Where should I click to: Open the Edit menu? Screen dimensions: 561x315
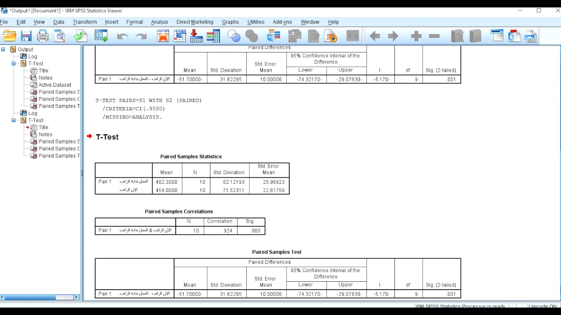tap(21, 22)
